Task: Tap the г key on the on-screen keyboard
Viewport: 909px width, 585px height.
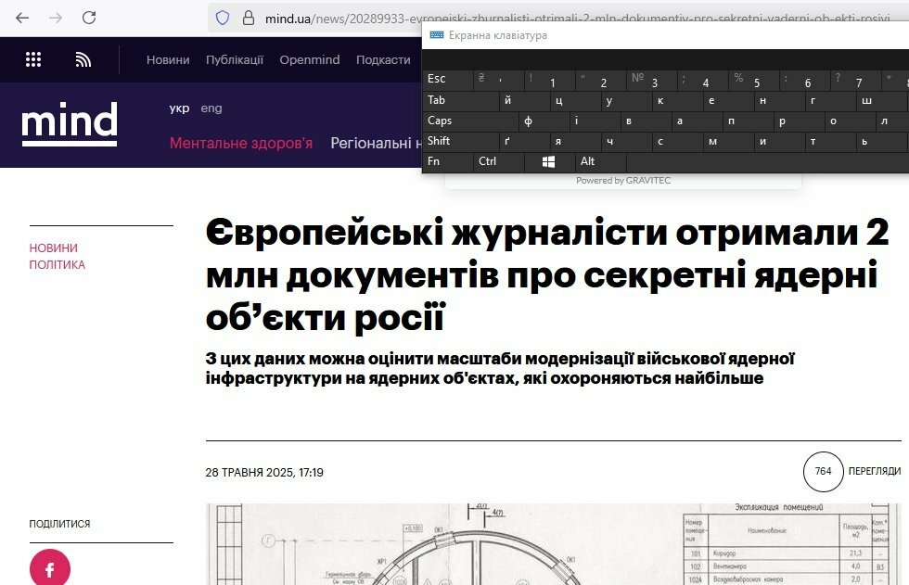Action: tap(830, 100)
